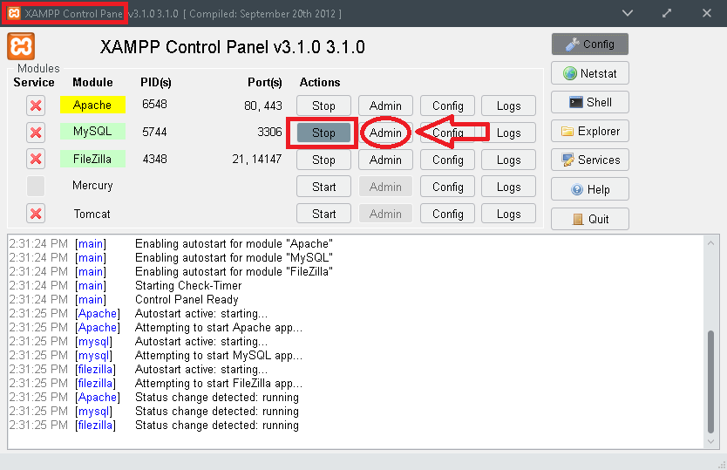Screen dimensions: 727x470
Task: Click MySQL port 3306
Action: 269,132
